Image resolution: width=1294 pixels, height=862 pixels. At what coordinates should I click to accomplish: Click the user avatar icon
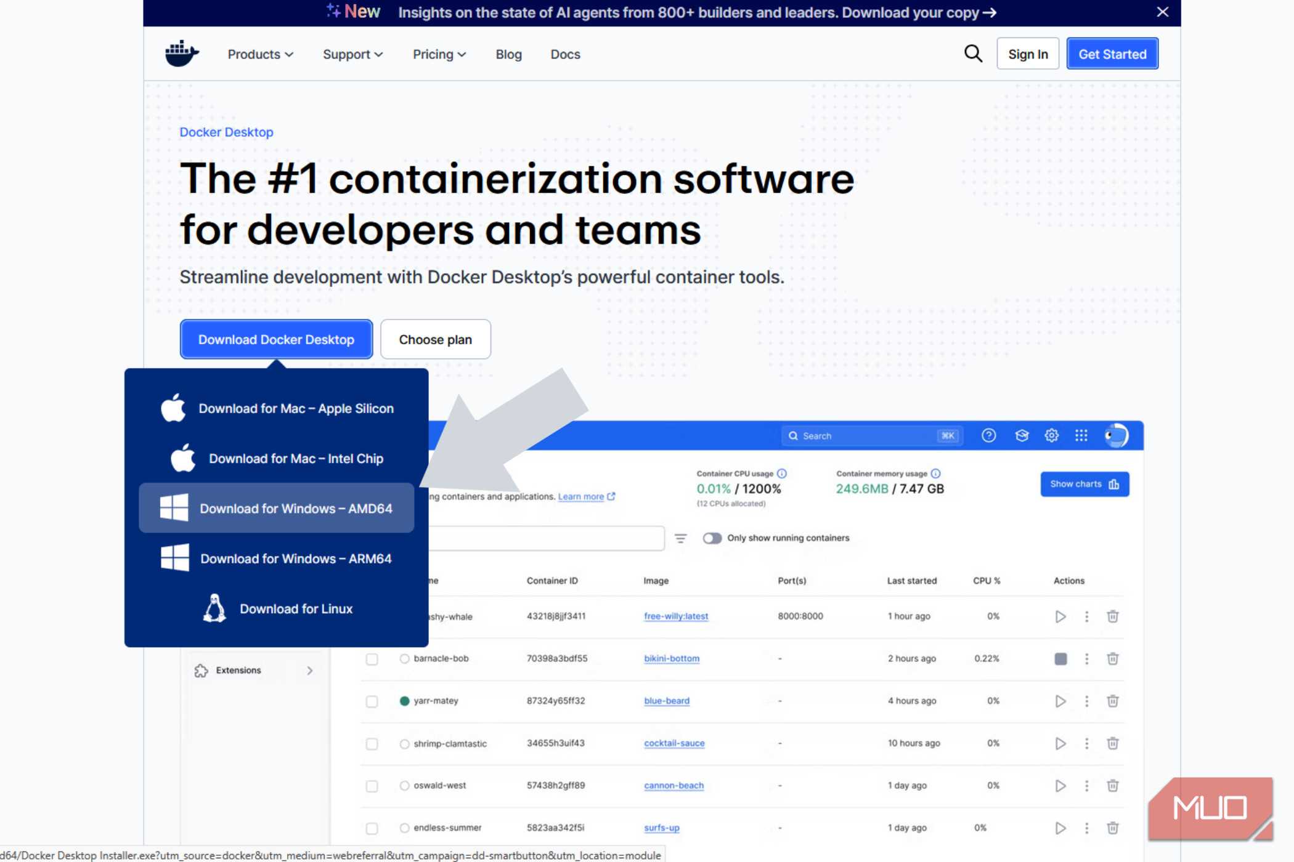pyautogui.click(x=1117, y=436)
